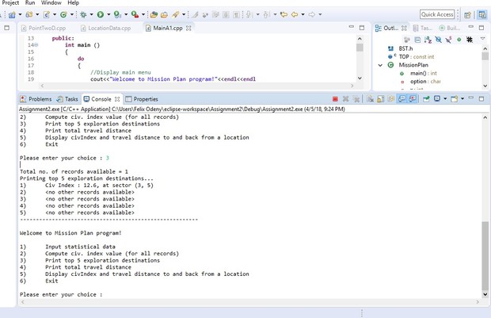Open the New Console View dropdown arrow

(x=462, y=99)
